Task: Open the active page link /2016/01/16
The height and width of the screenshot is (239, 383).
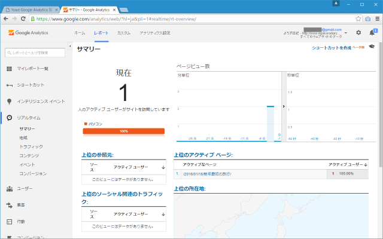Action: click(x=206, y=174)
